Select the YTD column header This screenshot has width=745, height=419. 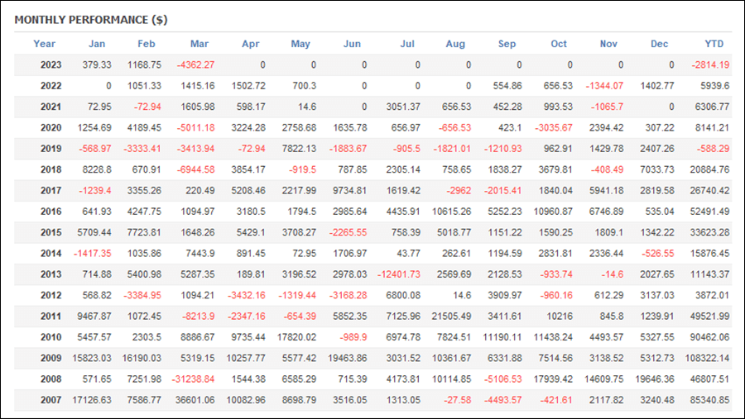(x=714, y=44)
